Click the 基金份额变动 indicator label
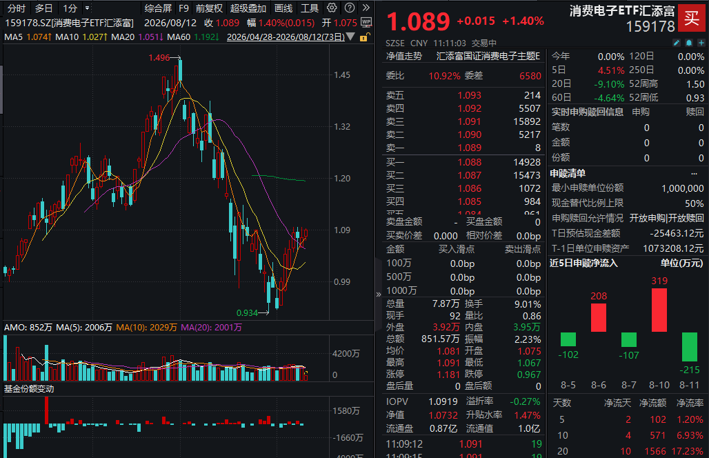Image resolution: width=709 pixels, height=458 pixels. [x=29, y=389]
